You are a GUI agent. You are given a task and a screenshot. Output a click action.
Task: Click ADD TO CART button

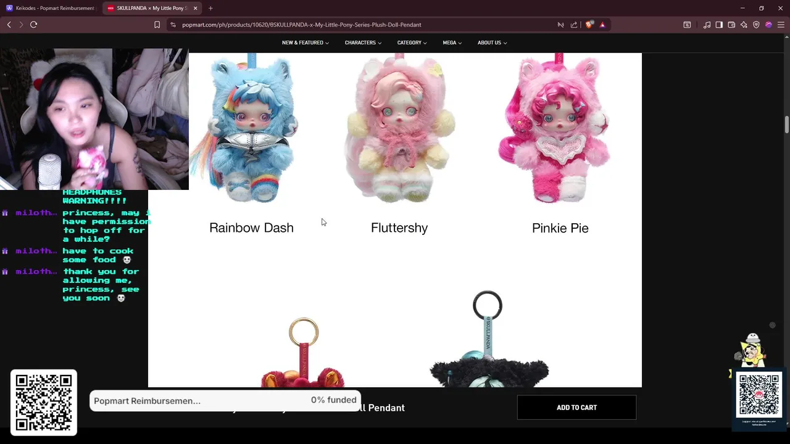point(576,408)
